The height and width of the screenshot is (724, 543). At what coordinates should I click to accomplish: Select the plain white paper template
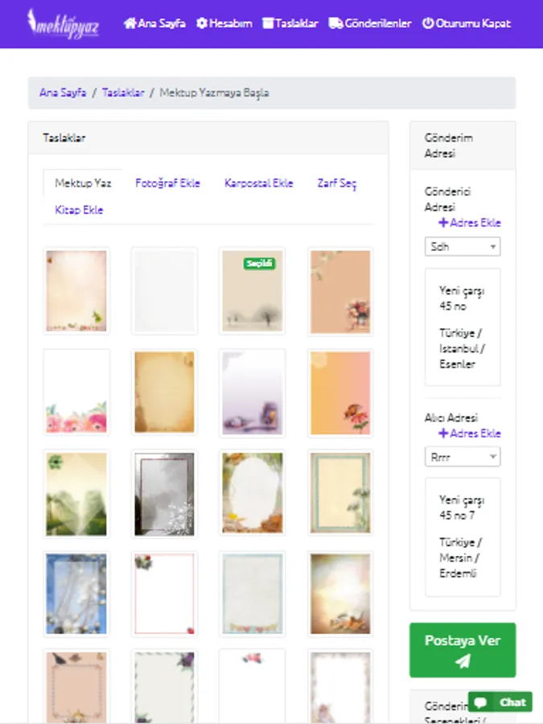tap(164, 291)
